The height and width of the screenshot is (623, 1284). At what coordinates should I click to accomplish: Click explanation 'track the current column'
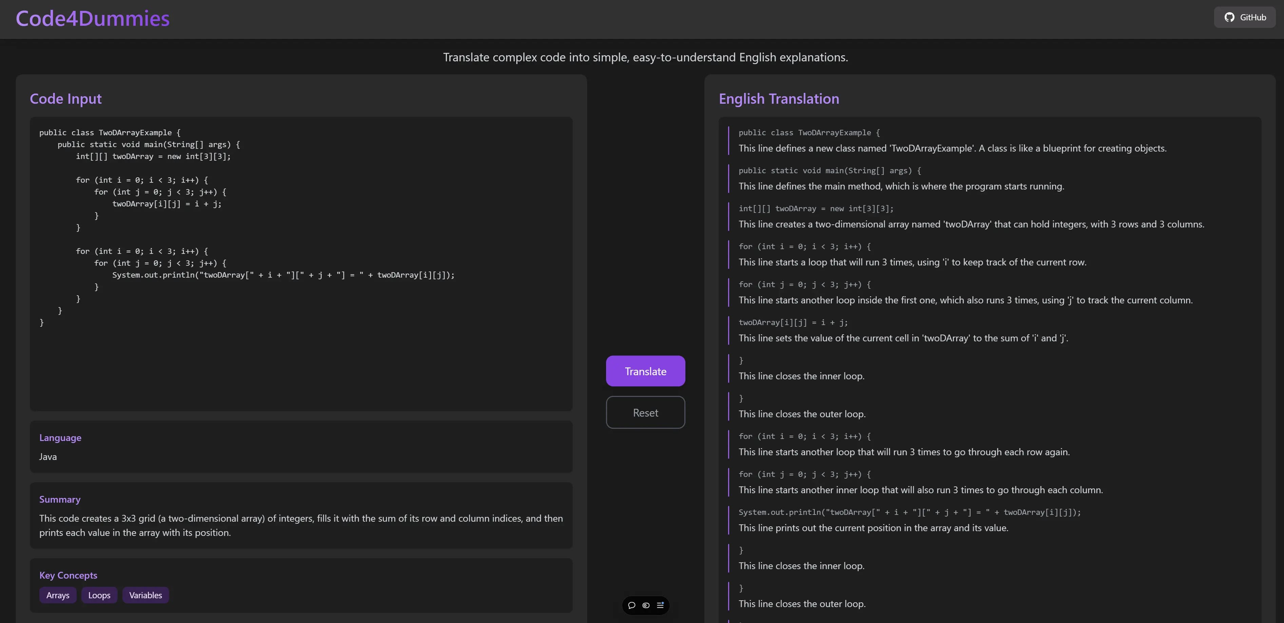[x=966, y=300]
